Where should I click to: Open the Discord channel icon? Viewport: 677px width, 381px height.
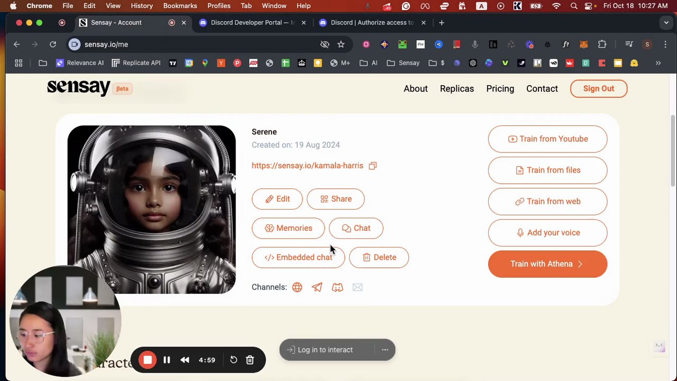click(337, 287)
